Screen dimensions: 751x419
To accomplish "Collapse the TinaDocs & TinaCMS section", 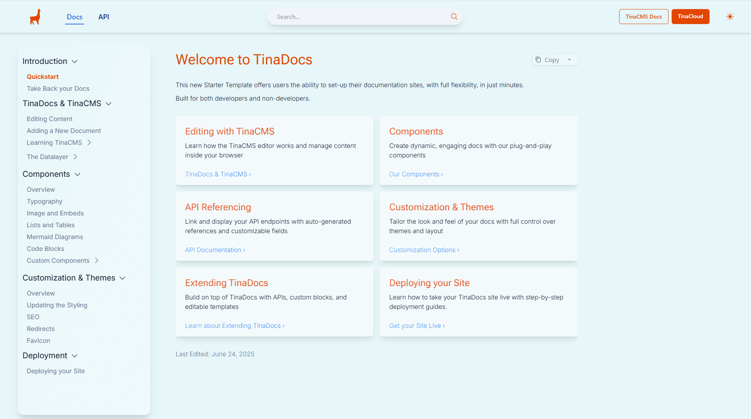I will point(109,104).
